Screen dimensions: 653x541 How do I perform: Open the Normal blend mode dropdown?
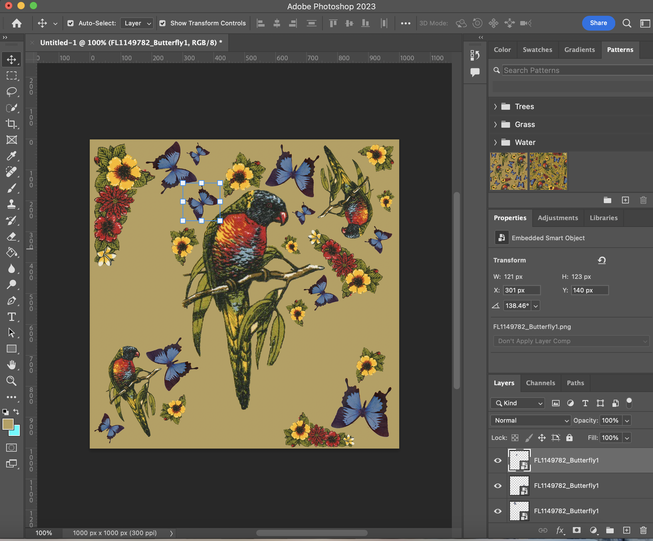(x=530, y=420)
